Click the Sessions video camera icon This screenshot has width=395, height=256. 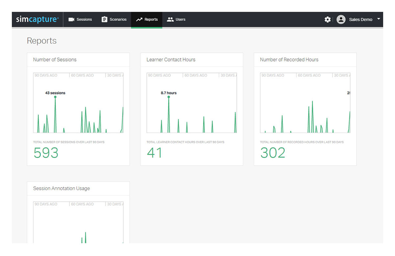(x=71, y=19)
